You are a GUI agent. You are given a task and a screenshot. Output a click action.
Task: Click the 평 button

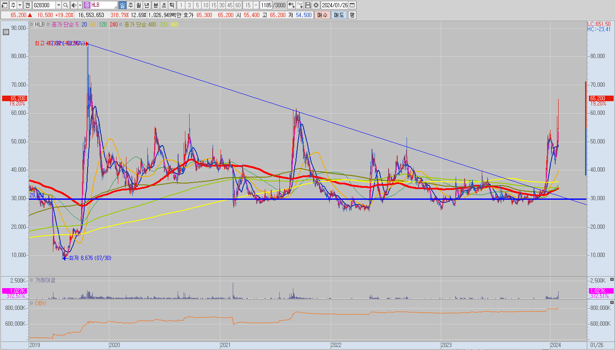tap(352, 15)
